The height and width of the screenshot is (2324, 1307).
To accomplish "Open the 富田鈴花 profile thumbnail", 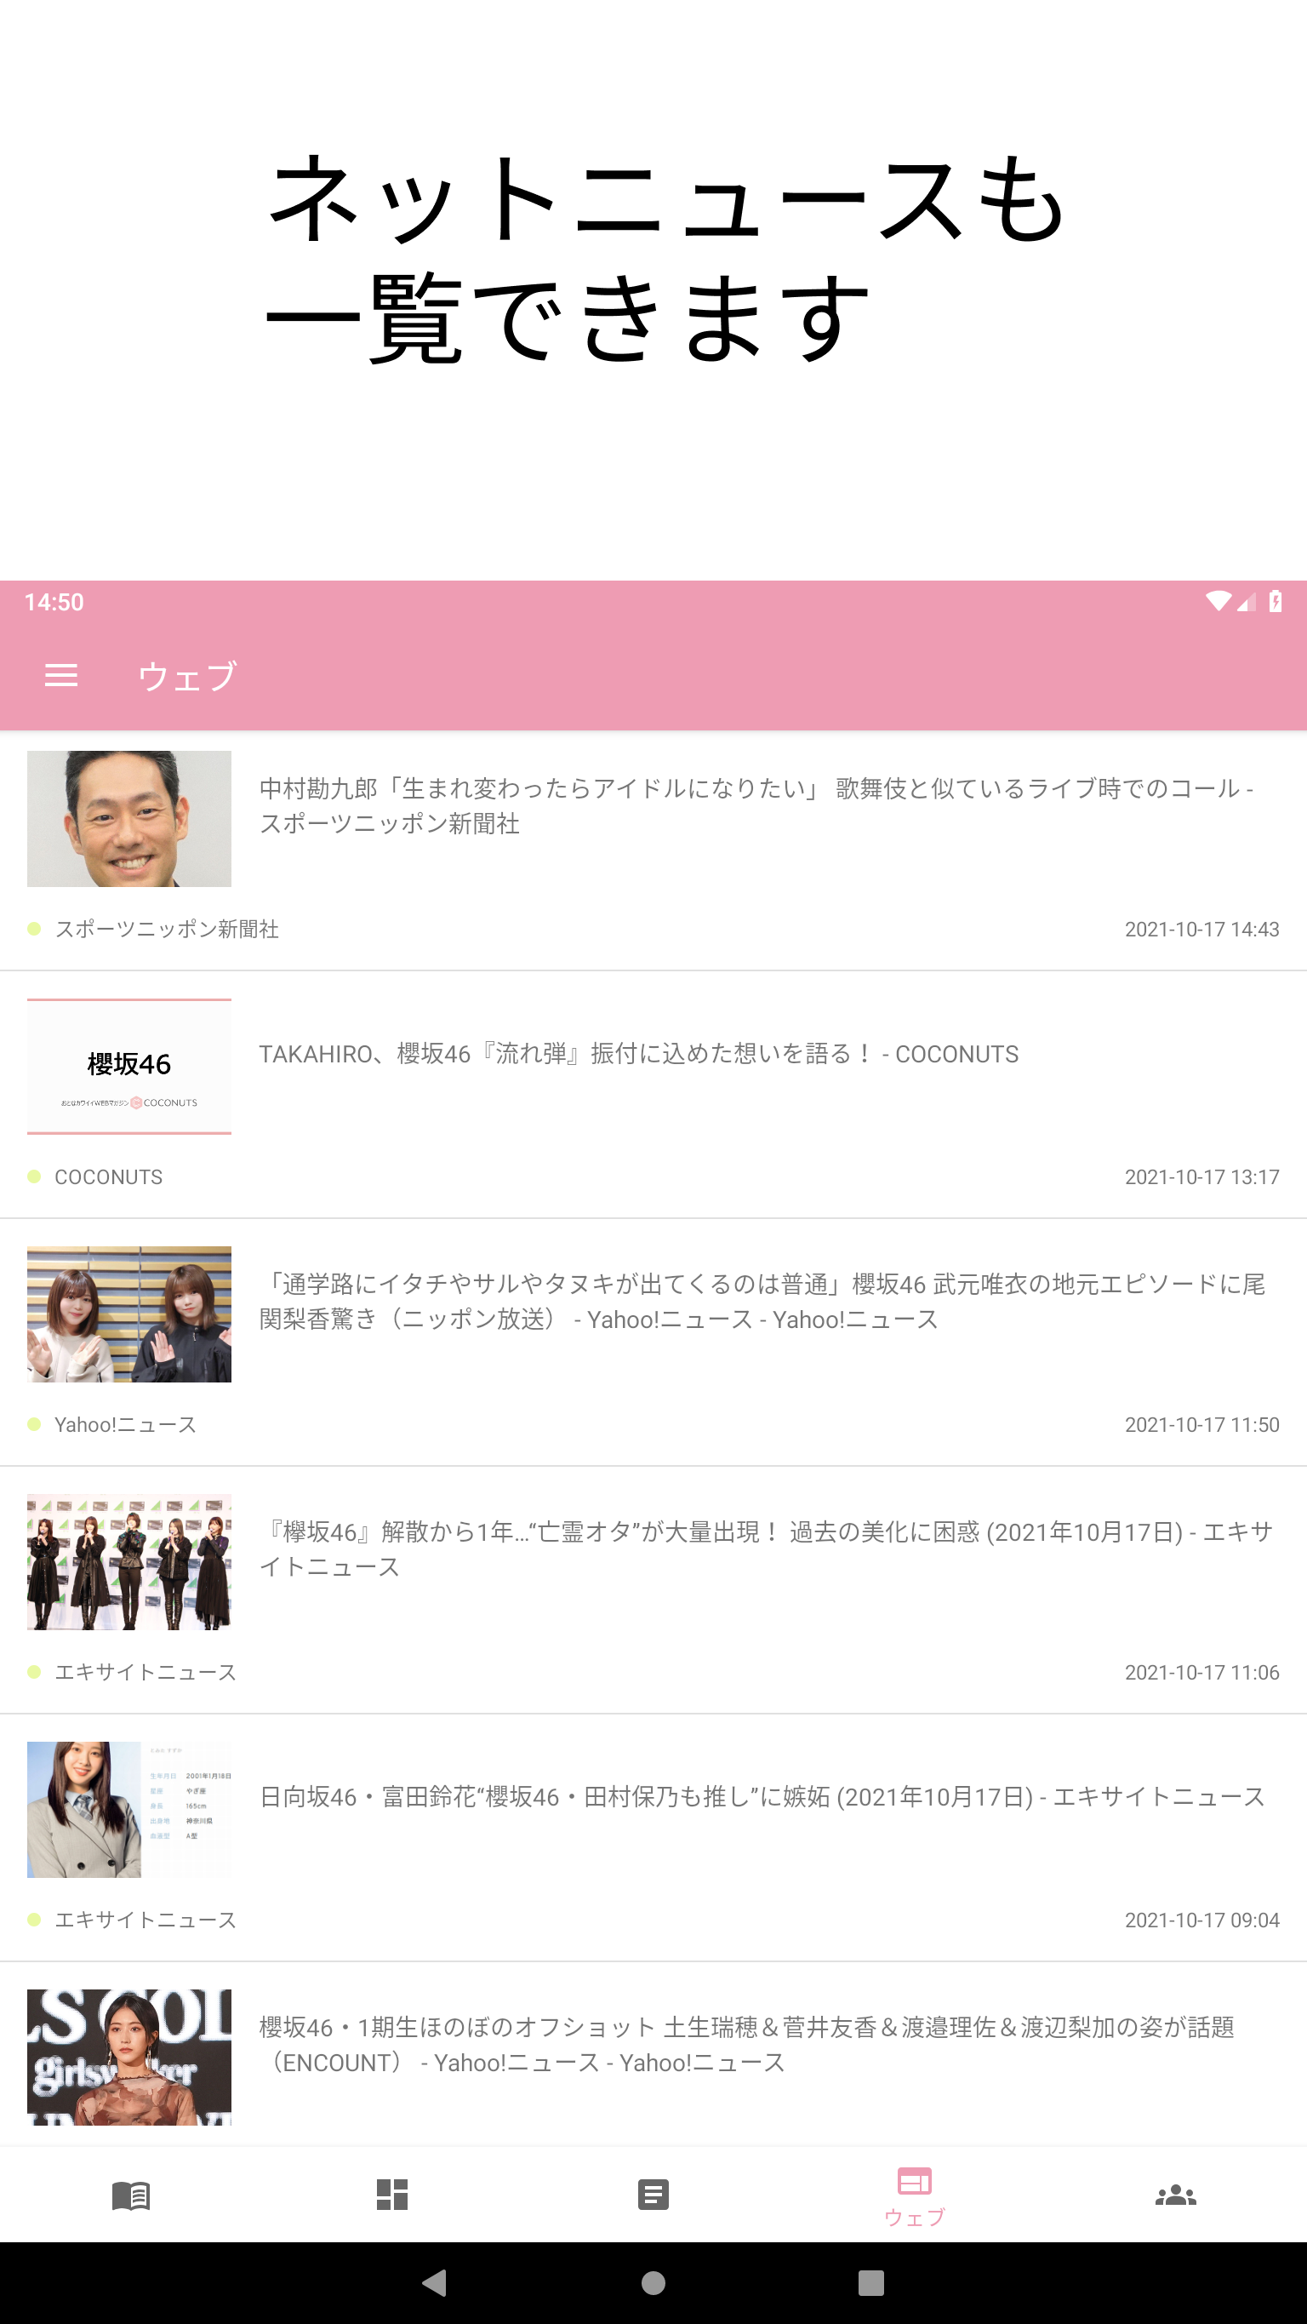I will [x=129, y=1809].
